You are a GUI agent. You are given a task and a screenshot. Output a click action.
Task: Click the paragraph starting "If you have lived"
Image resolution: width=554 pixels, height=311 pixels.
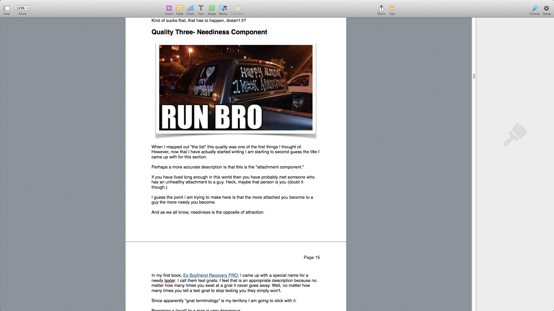point(233,182)
